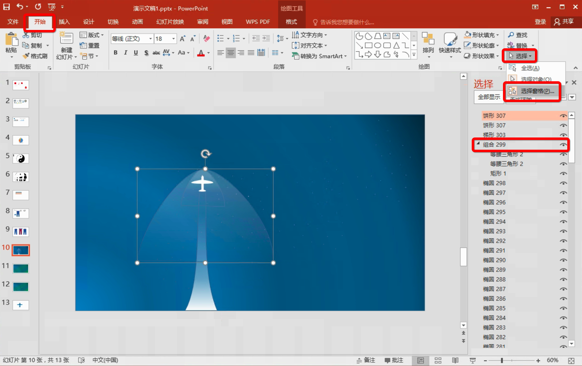Open 形状轮廓 shape outline dropdown
Screen dimensions: 582x366
482,46
